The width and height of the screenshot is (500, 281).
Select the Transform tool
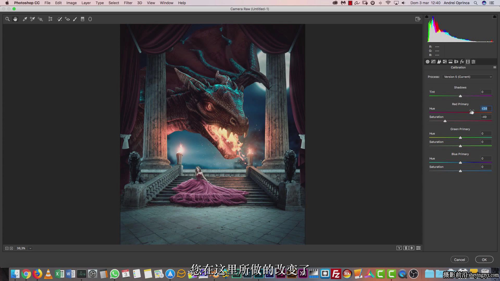pos(50,19)
